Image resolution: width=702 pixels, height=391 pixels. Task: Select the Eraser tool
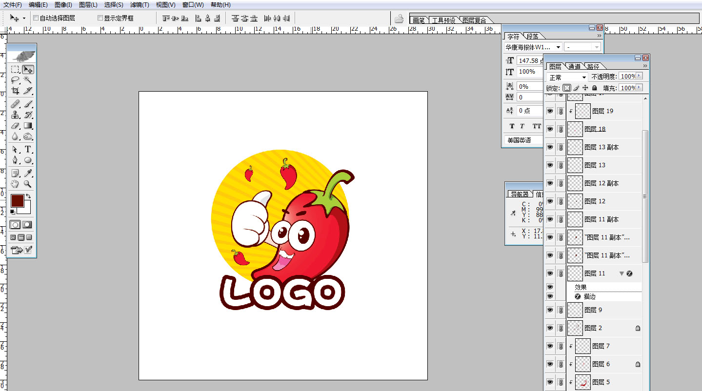[x=16, y=126]
